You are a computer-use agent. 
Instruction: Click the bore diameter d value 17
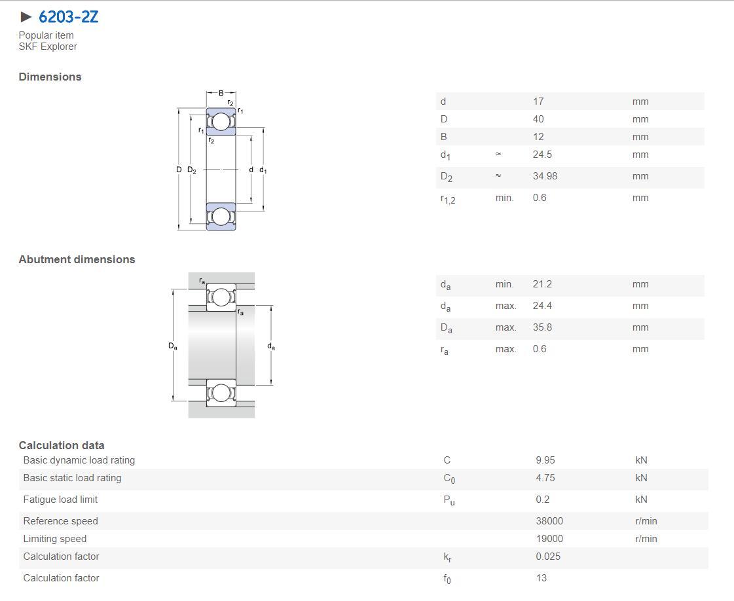538,101
